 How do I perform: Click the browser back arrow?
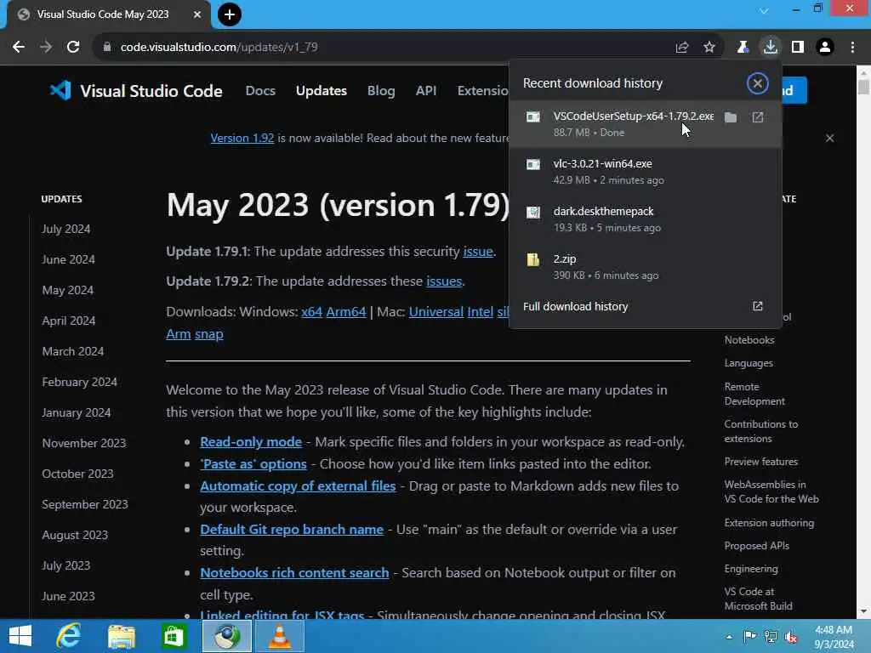coord(19,48)
